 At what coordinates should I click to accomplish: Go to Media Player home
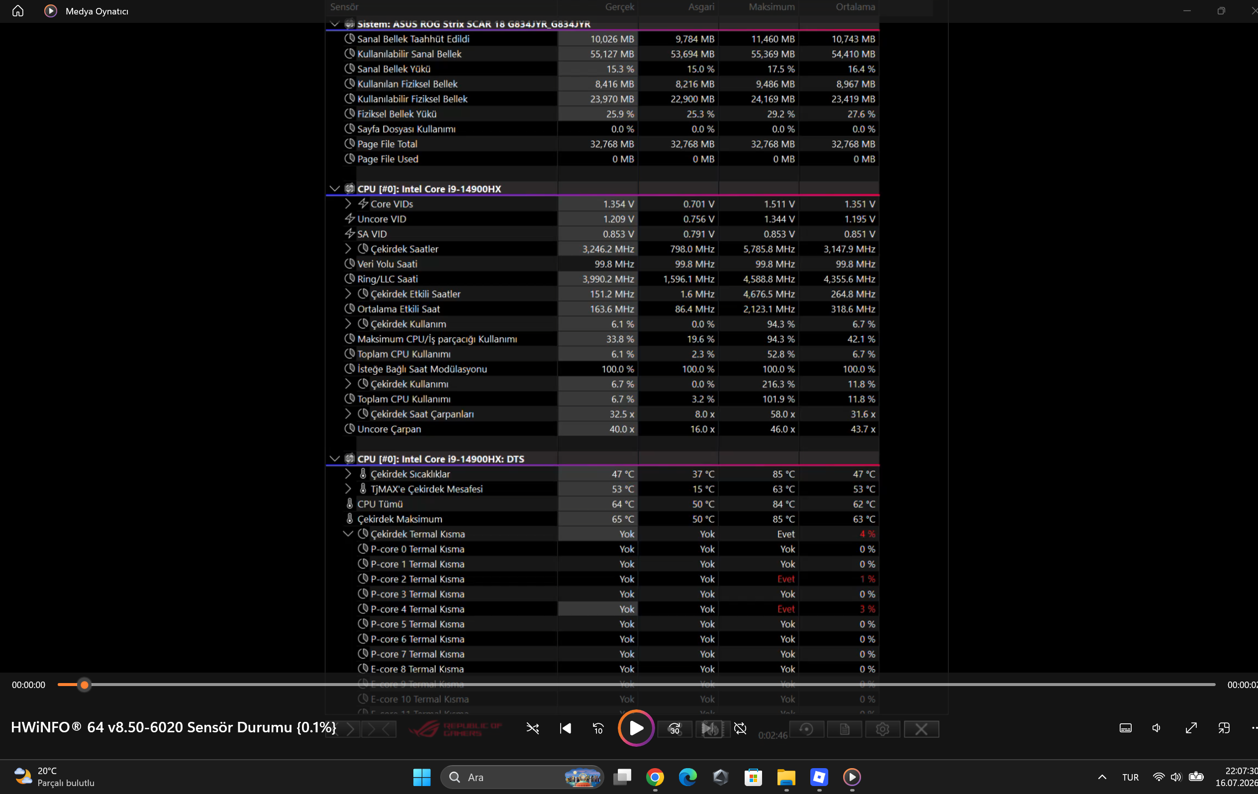[x=18, y=11]
